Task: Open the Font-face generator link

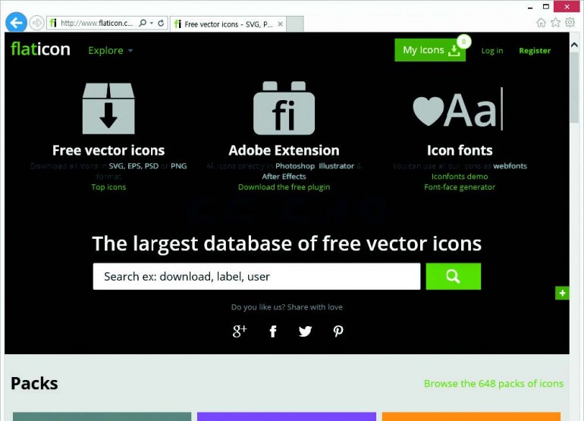Action: click(460, 187)
